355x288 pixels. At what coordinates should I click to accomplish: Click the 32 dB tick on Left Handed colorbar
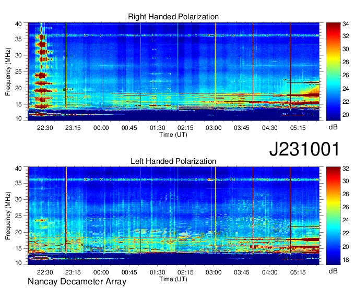pyautogui.click(x=346, y=168)
